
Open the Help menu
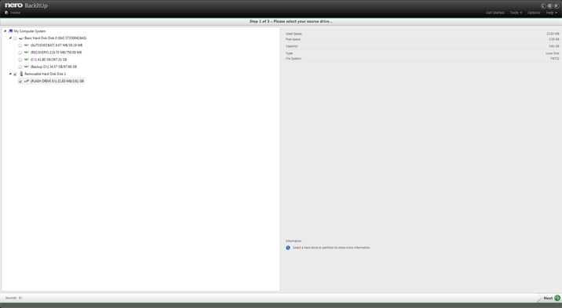tap(551, 13)
